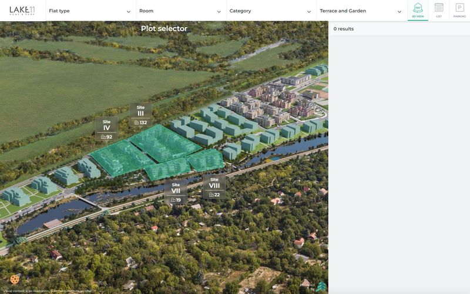The width and height of the screenshot is (470, 294).
Task: Click the Flat type chevron arrow
Action: [x=129, y=12]
